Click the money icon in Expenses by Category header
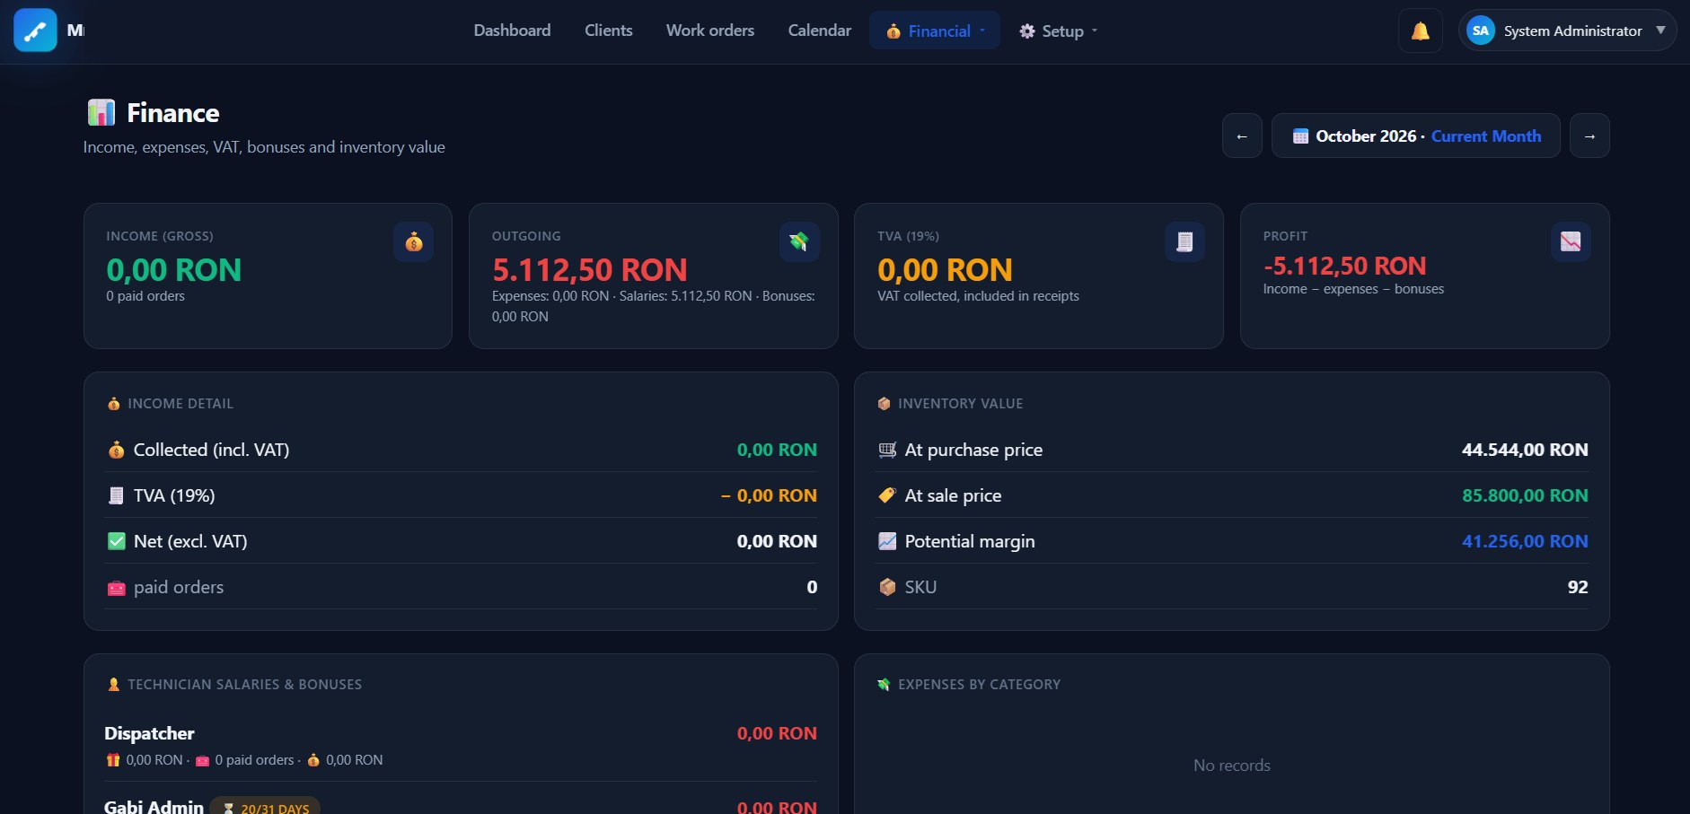The height and width of the screenshot is (814, 1690). pos(884,685)
